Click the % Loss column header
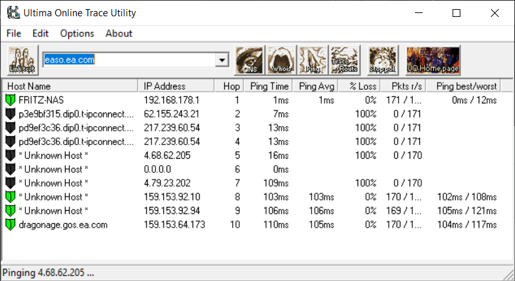This screenshot has width=515, height=281. click(360, 86)
